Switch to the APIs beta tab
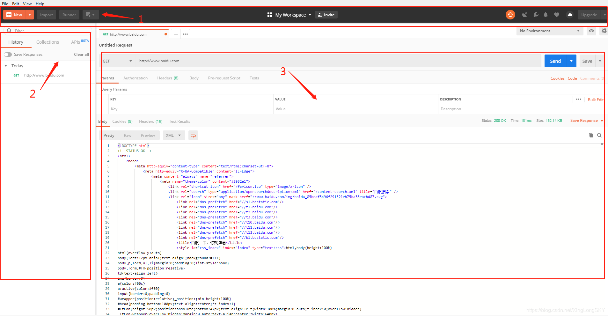The image size is (608, 316). 80,42
